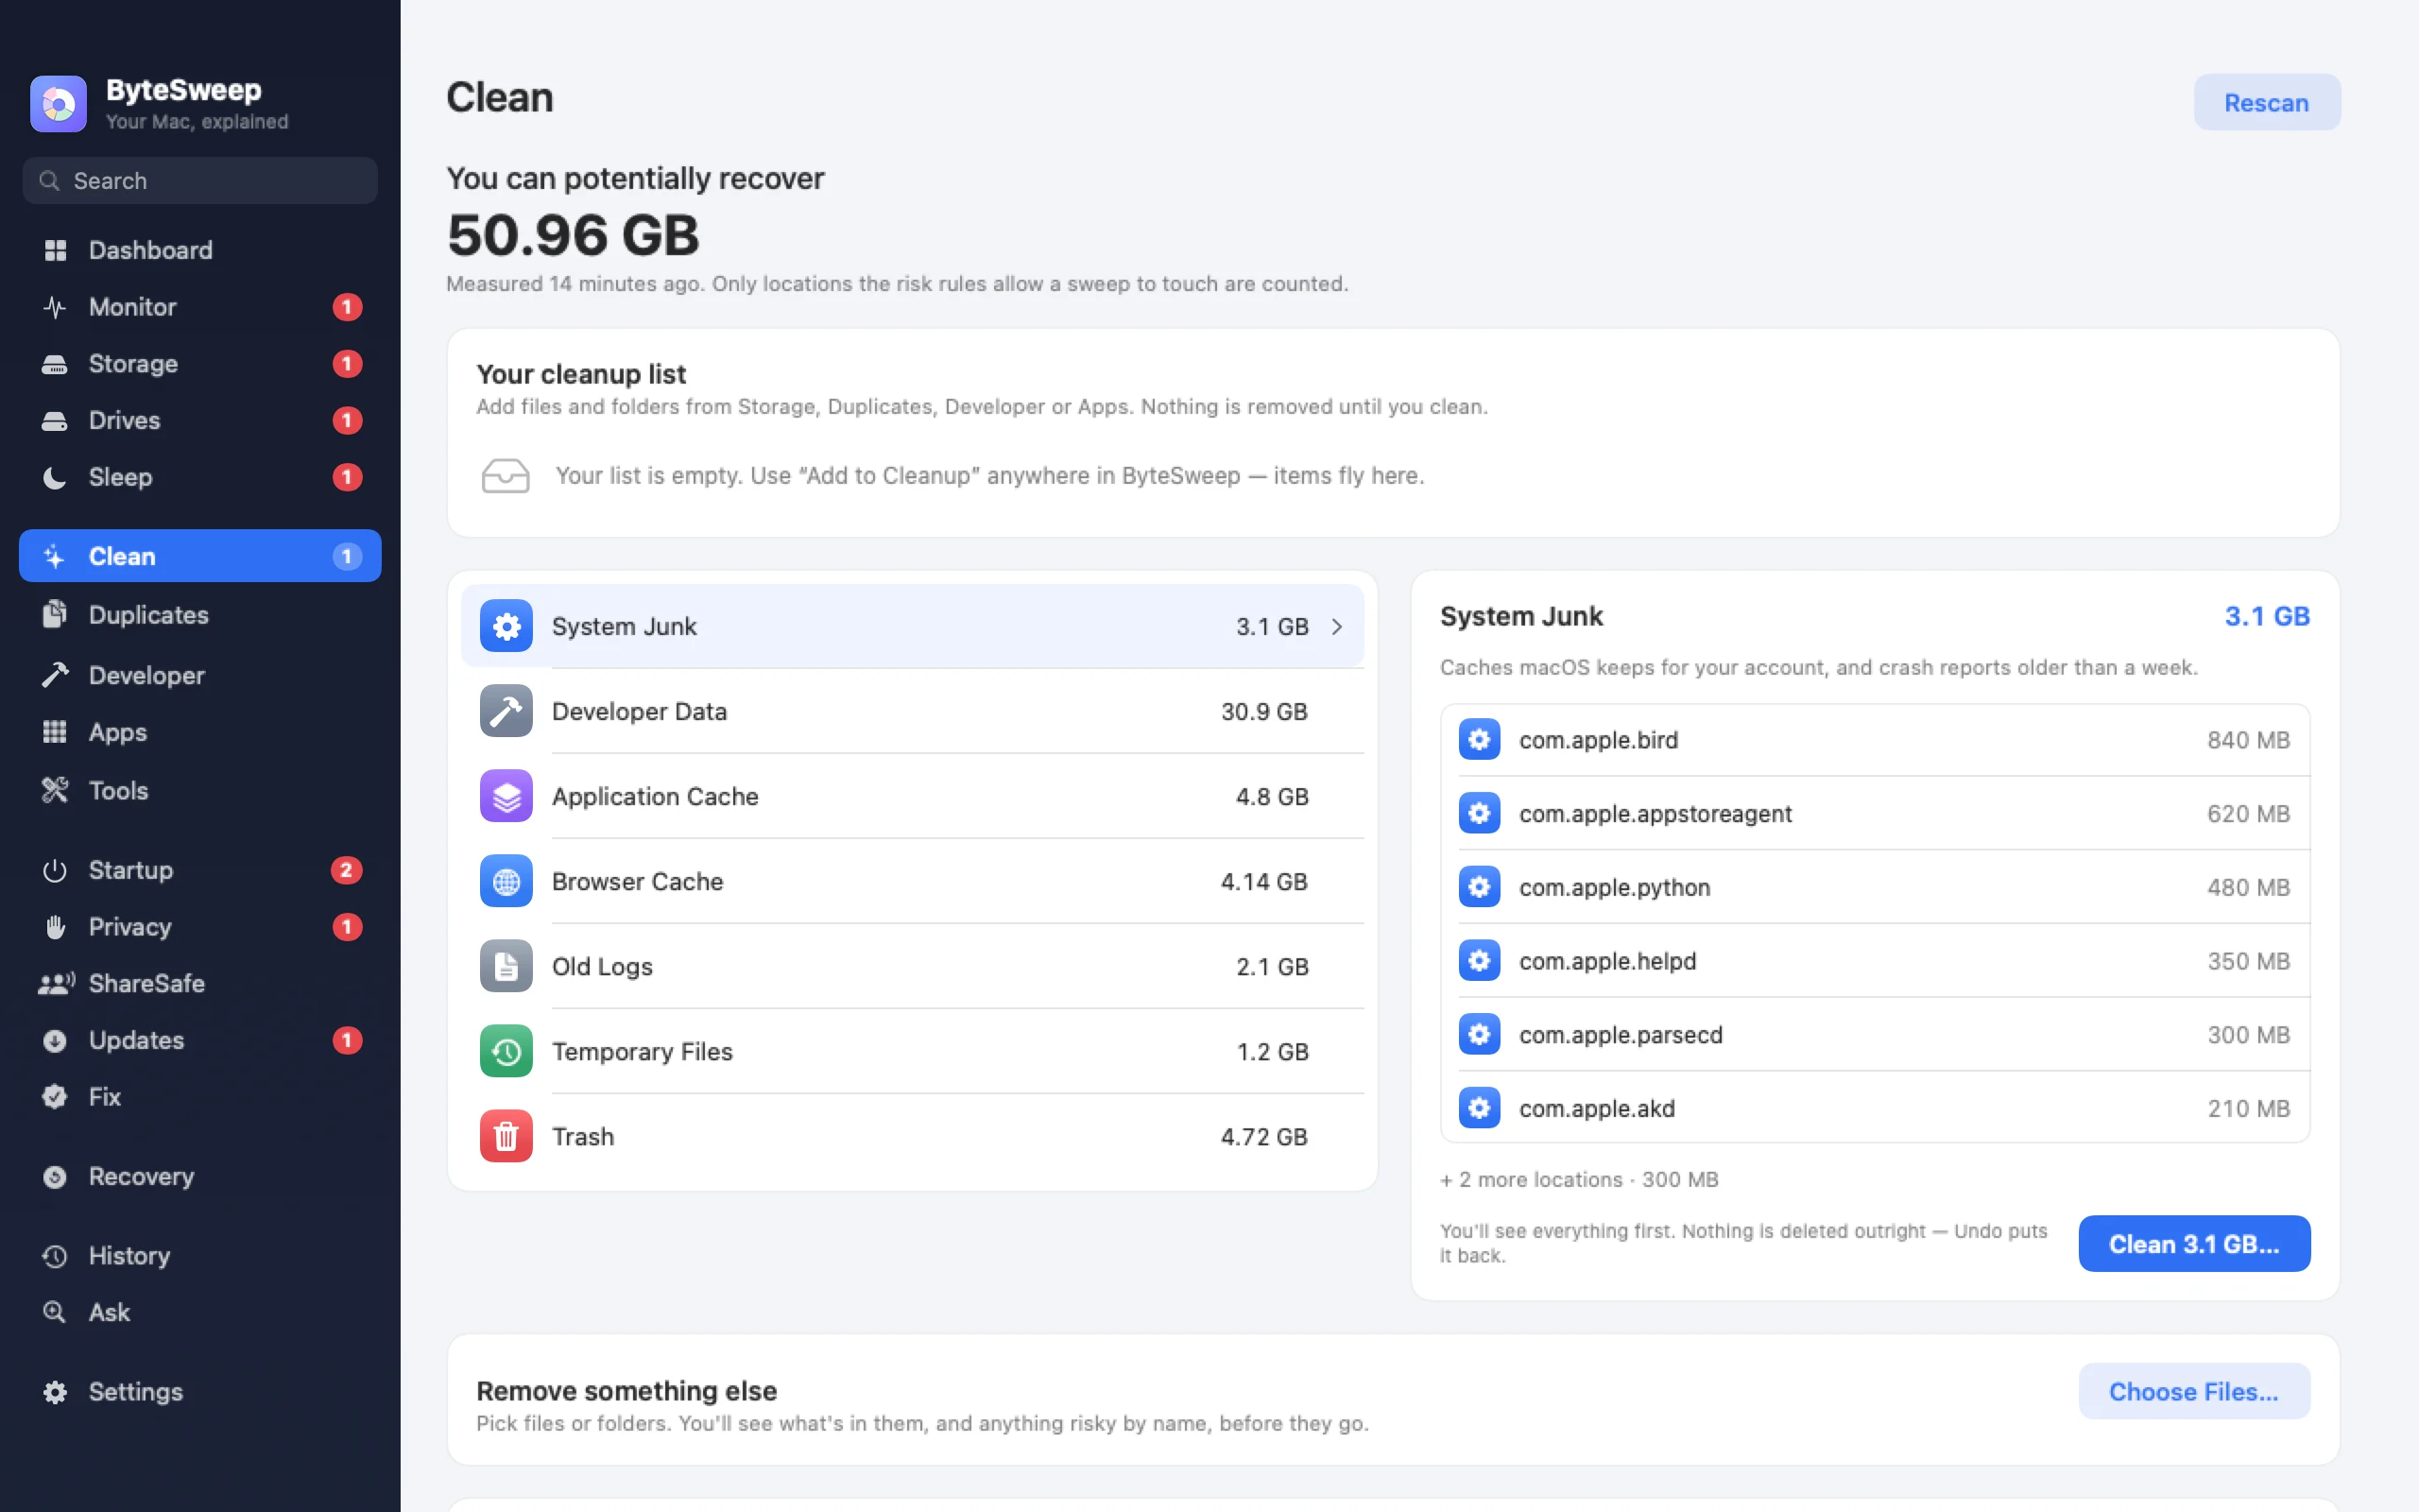Select the com.apple.parsecd entry
The image size is (2419, 1512).
point(1874,1035)
